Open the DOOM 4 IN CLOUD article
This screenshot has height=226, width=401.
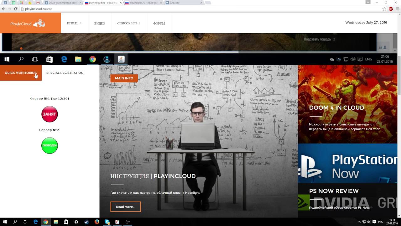click(336, 108)
